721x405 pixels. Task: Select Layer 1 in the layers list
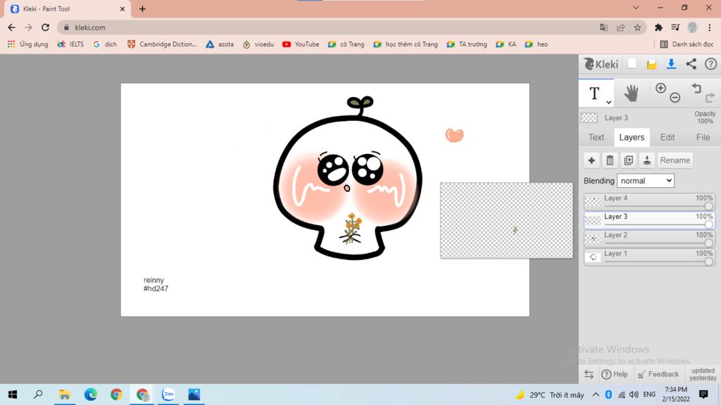coord(649,256)
